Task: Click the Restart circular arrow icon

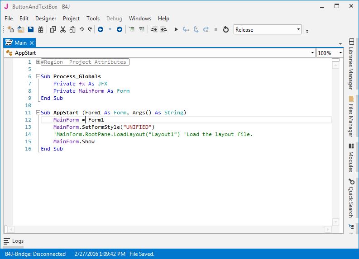Action: click(x=226, y=29)
